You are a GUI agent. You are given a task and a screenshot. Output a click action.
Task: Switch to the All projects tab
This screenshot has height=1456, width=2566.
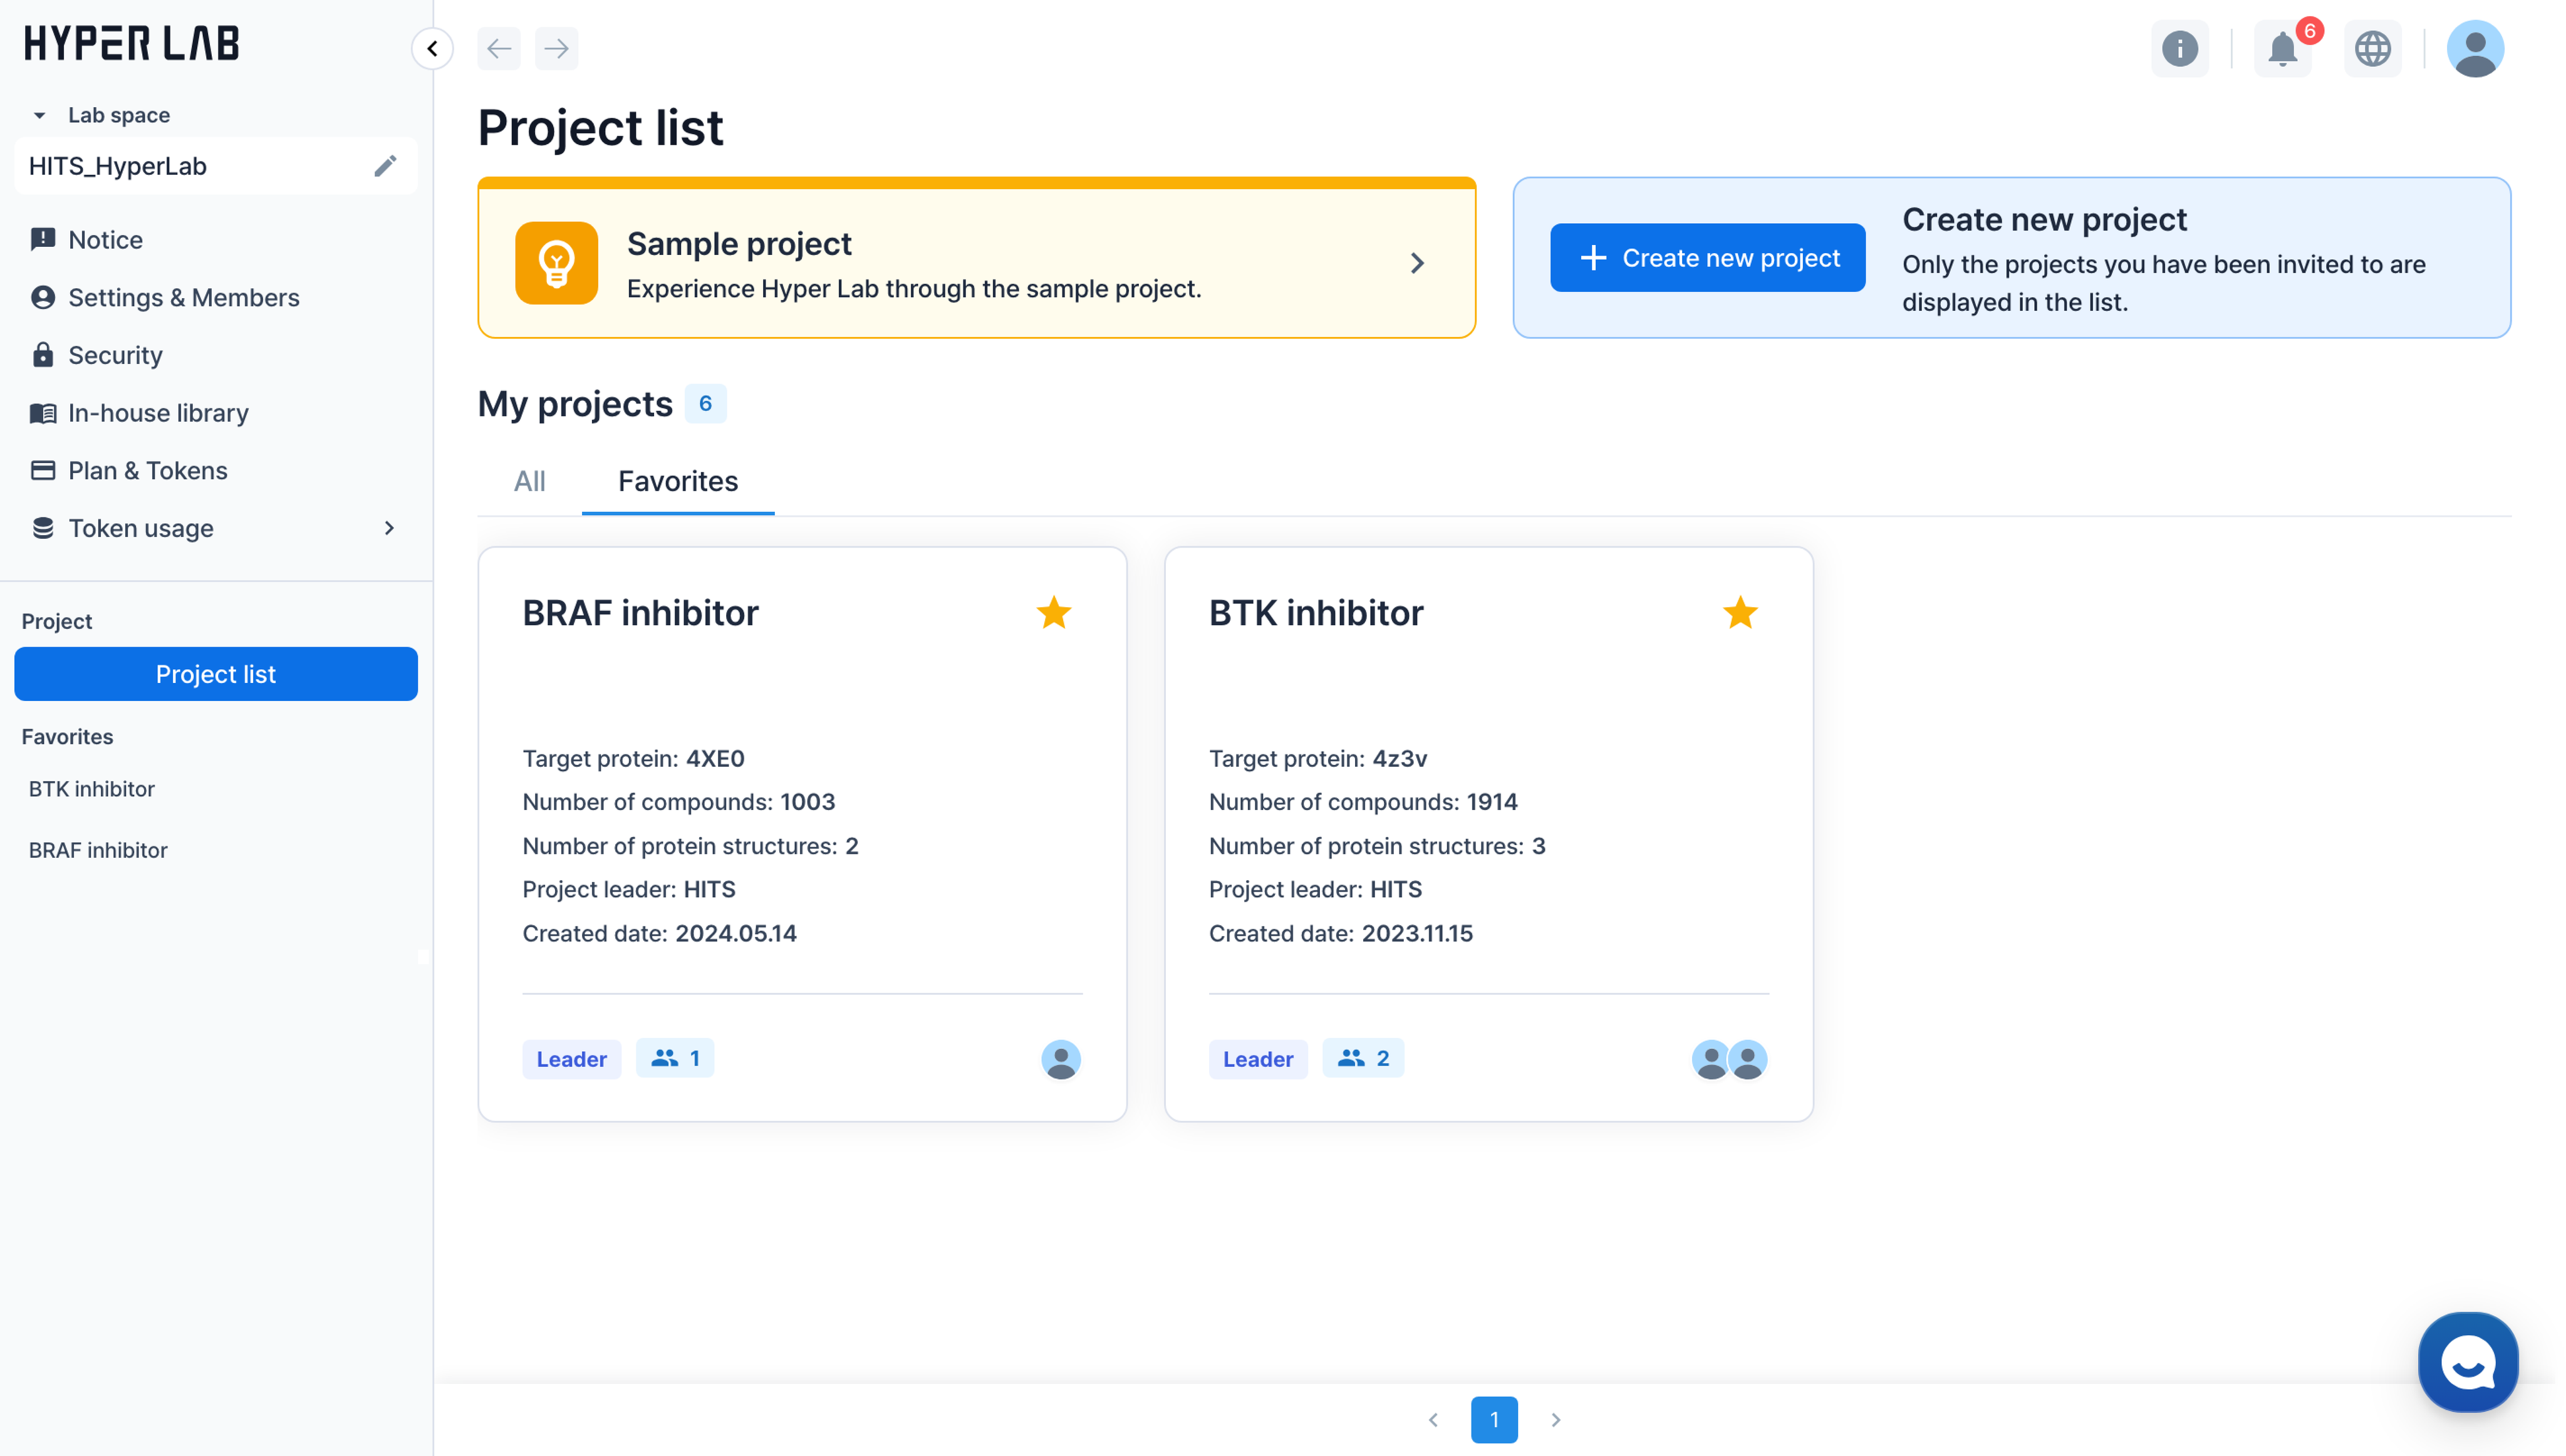pos(529,481)
